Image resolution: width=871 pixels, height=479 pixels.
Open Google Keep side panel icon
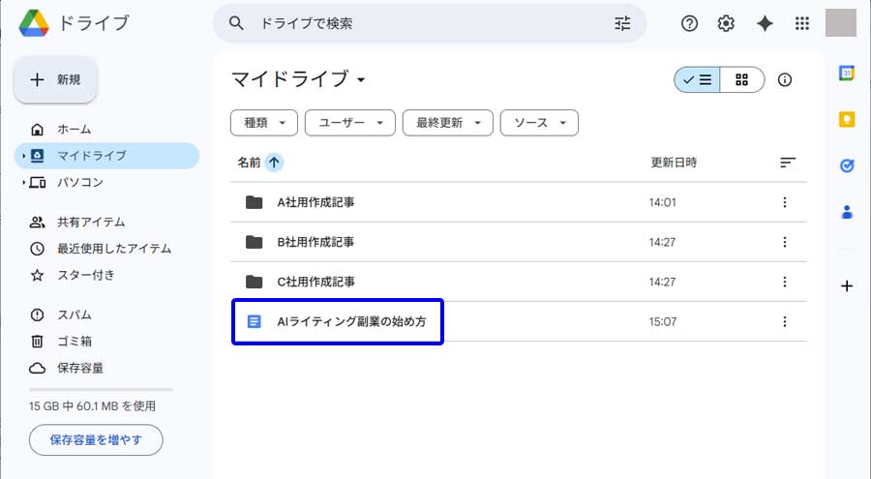[847, 119]
